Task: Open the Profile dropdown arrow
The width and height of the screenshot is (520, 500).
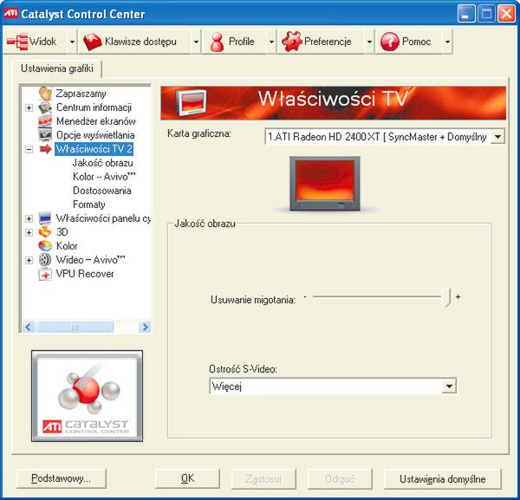Action: pos(271,42)
